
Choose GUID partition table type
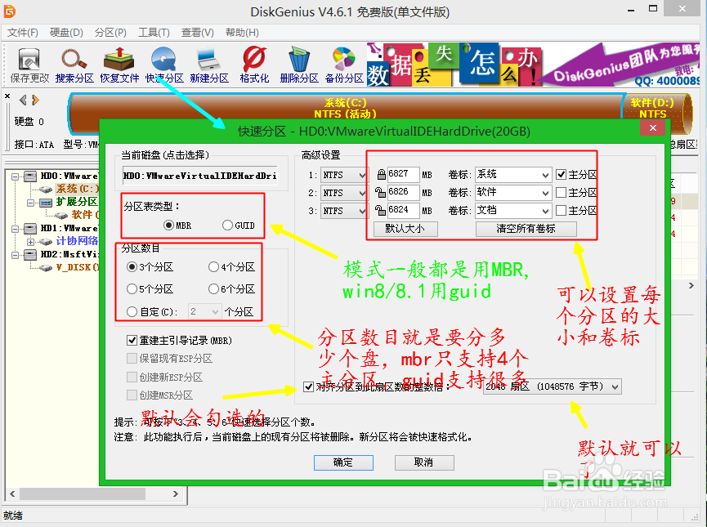239,225
